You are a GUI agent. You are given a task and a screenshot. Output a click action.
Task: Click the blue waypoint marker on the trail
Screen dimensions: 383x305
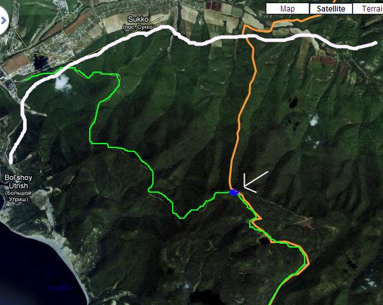[x=234, y=193]
